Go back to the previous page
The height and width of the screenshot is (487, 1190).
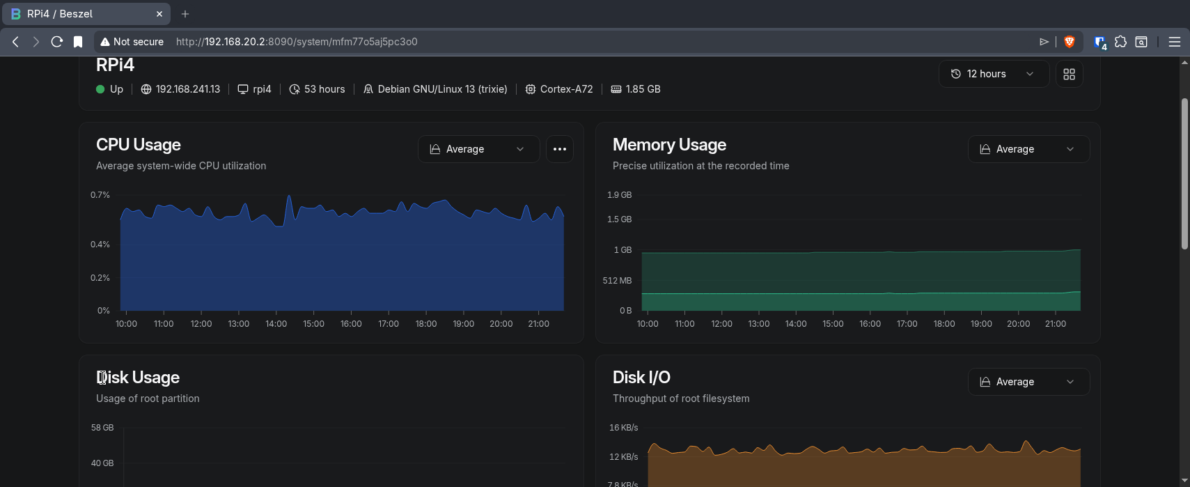tap(15, 42)
